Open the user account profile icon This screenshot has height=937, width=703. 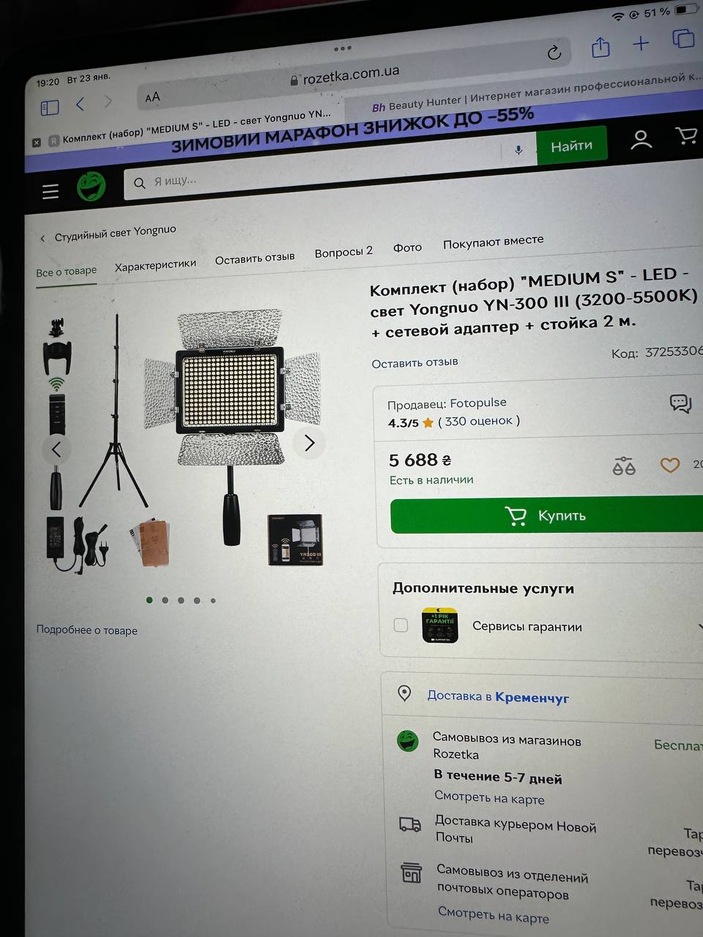point(641,139)
